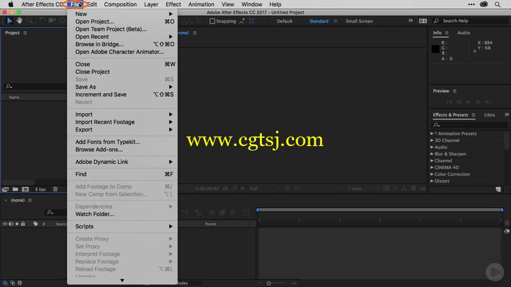Viewport: 511px width, 287px height.
Task: Enable the Snapping checkbox
Action: pyautogui.click(x=213, y=21)
